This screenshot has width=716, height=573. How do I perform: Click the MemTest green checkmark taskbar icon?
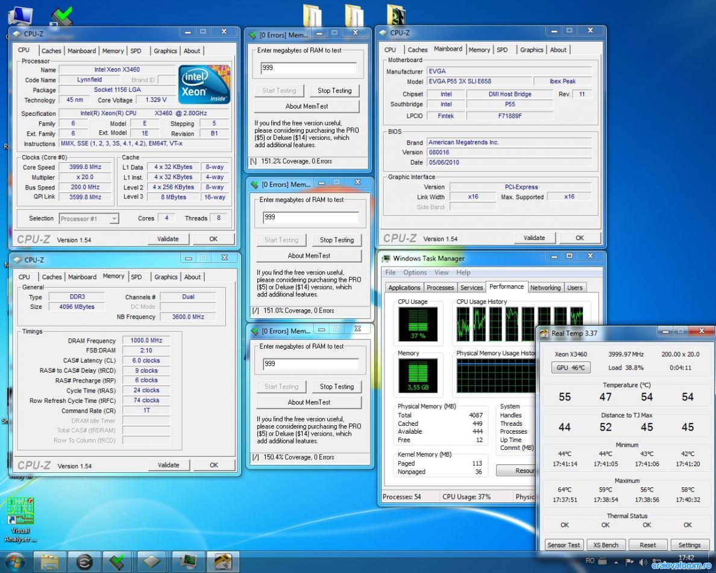coord(118,562)
